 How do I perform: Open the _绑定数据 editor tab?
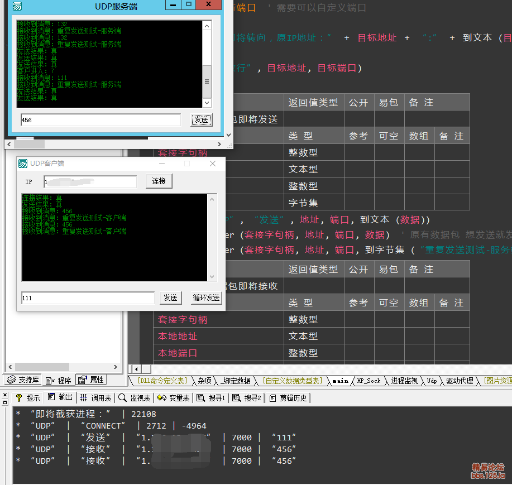click(236, 381)
